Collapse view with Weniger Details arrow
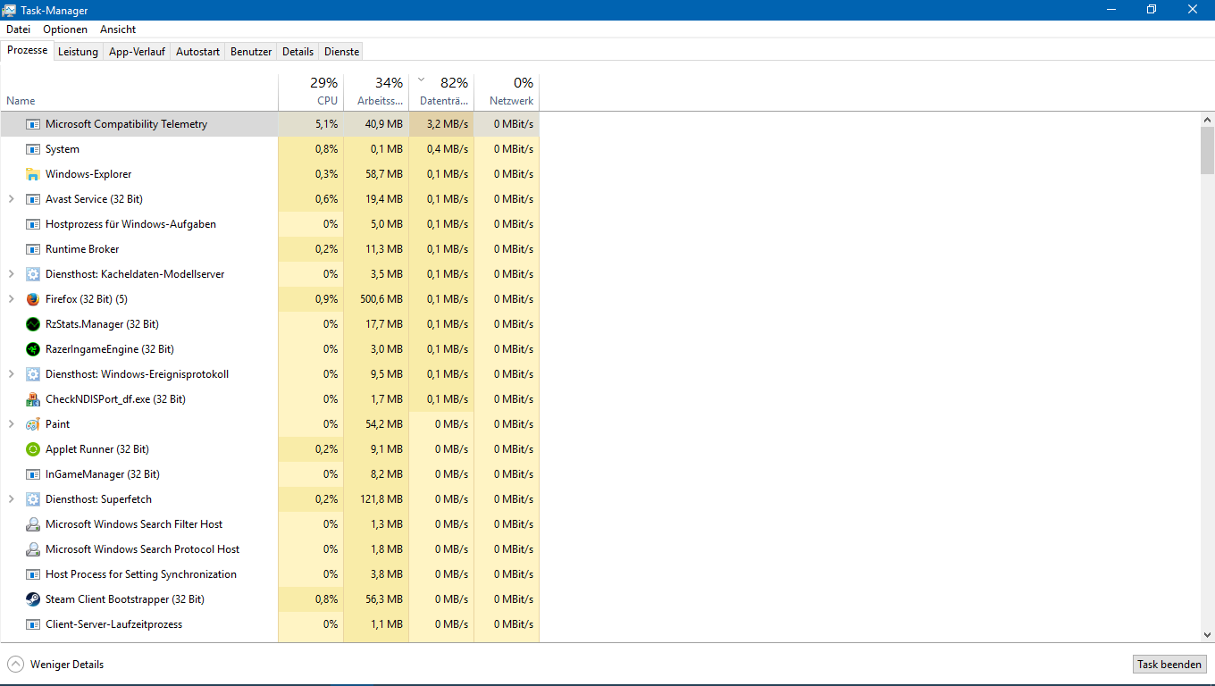 15,665
